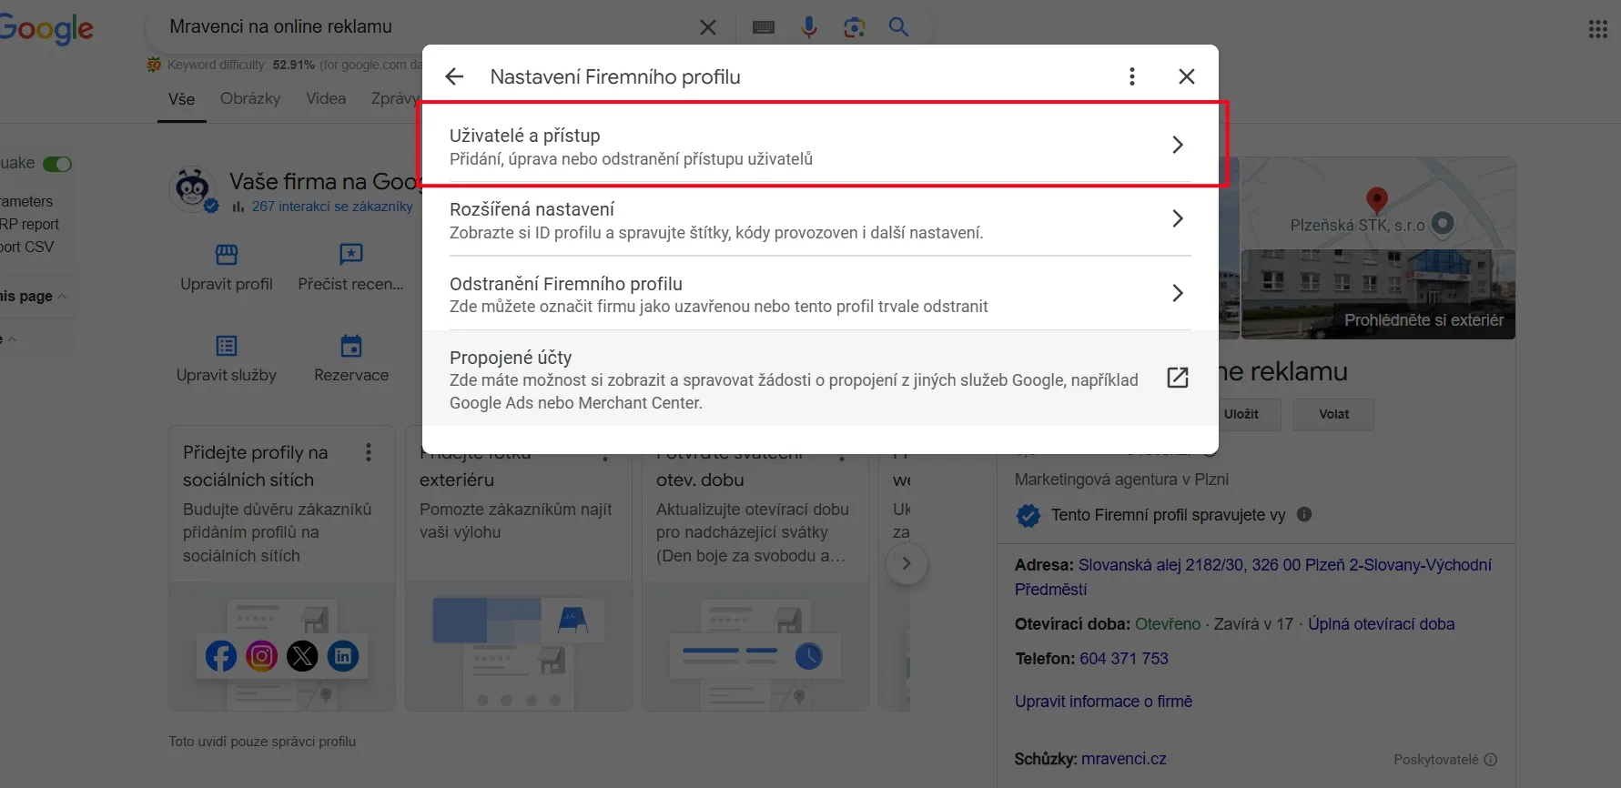Screen dimensions: 1621x788
Task: Click the Volat button
Action: pos(1334,414)
